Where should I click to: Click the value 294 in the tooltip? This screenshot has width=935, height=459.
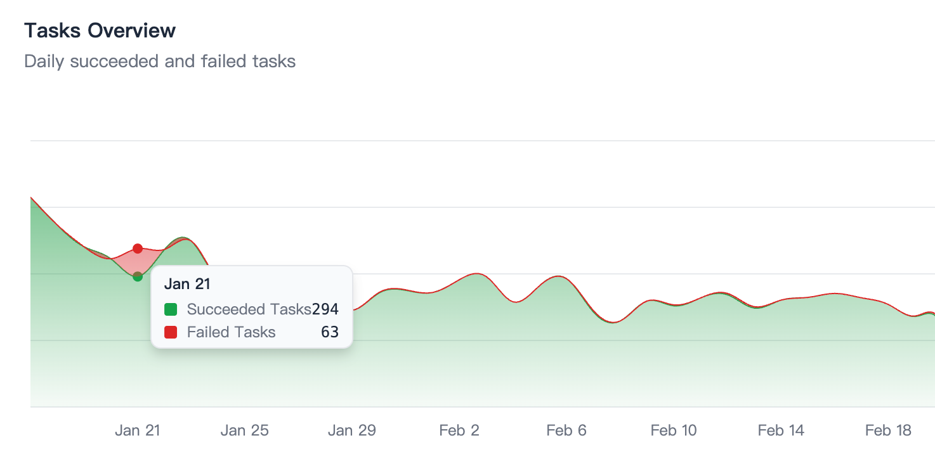pyautogui.click(x=325, y=309)
